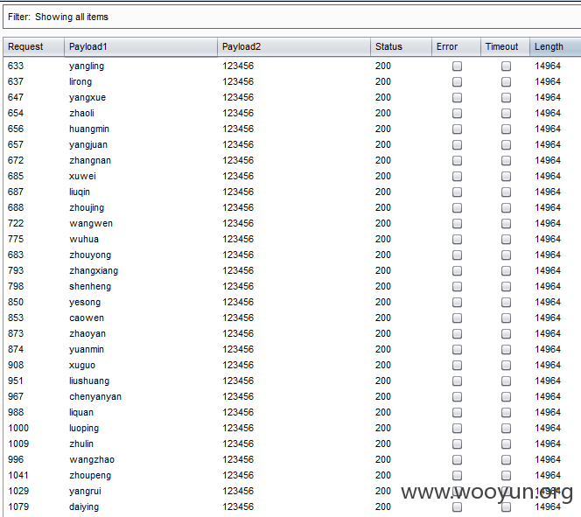Image resolution: width=581 pixels, height=517 pixels.
Task: Click Payload2 123456 in request 654 row
Action: click(x=238, y=114)
